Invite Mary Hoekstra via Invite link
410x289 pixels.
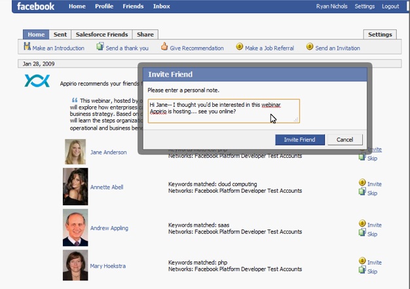[375, 262]
